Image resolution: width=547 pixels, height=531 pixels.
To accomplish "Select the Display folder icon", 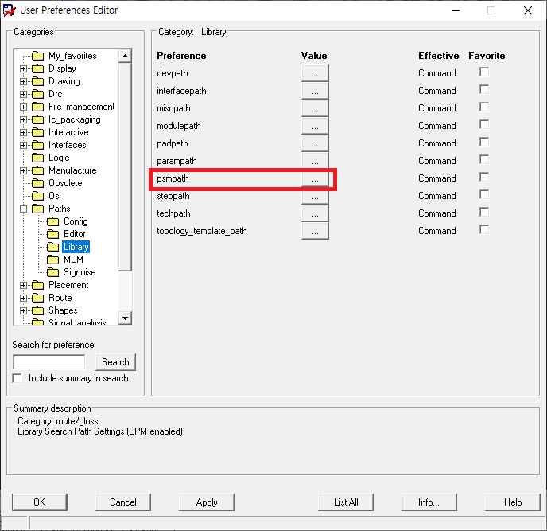I will pyautogui.click(x=37, y=68).
